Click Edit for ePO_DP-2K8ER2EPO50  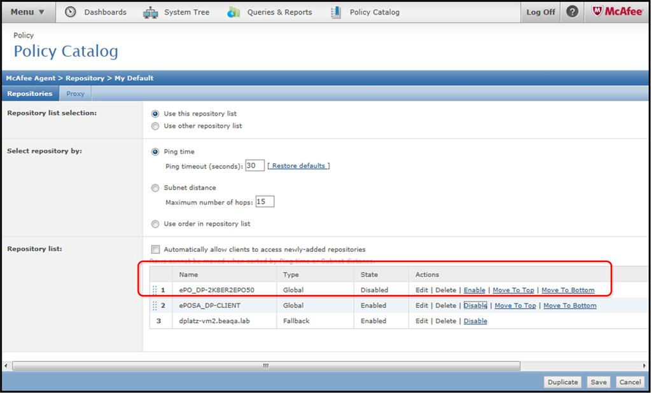click(x=421, y=290)
